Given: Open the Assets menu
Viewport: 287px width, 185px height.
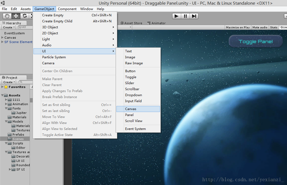Looking at the screenshot, I should tap(26, 9).
